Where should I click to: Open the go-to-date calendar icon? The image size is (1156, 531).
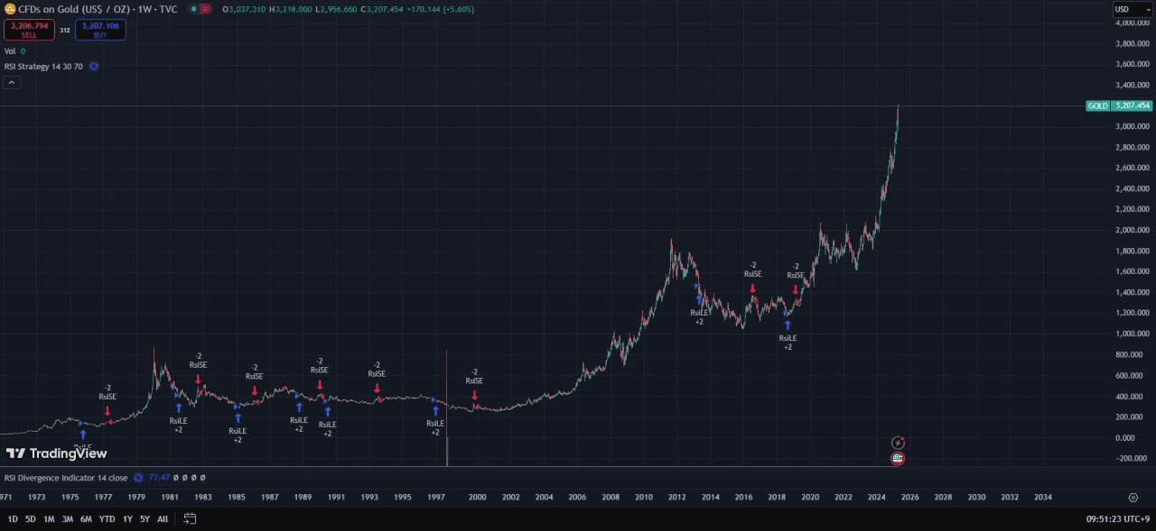tap(190, 519)
